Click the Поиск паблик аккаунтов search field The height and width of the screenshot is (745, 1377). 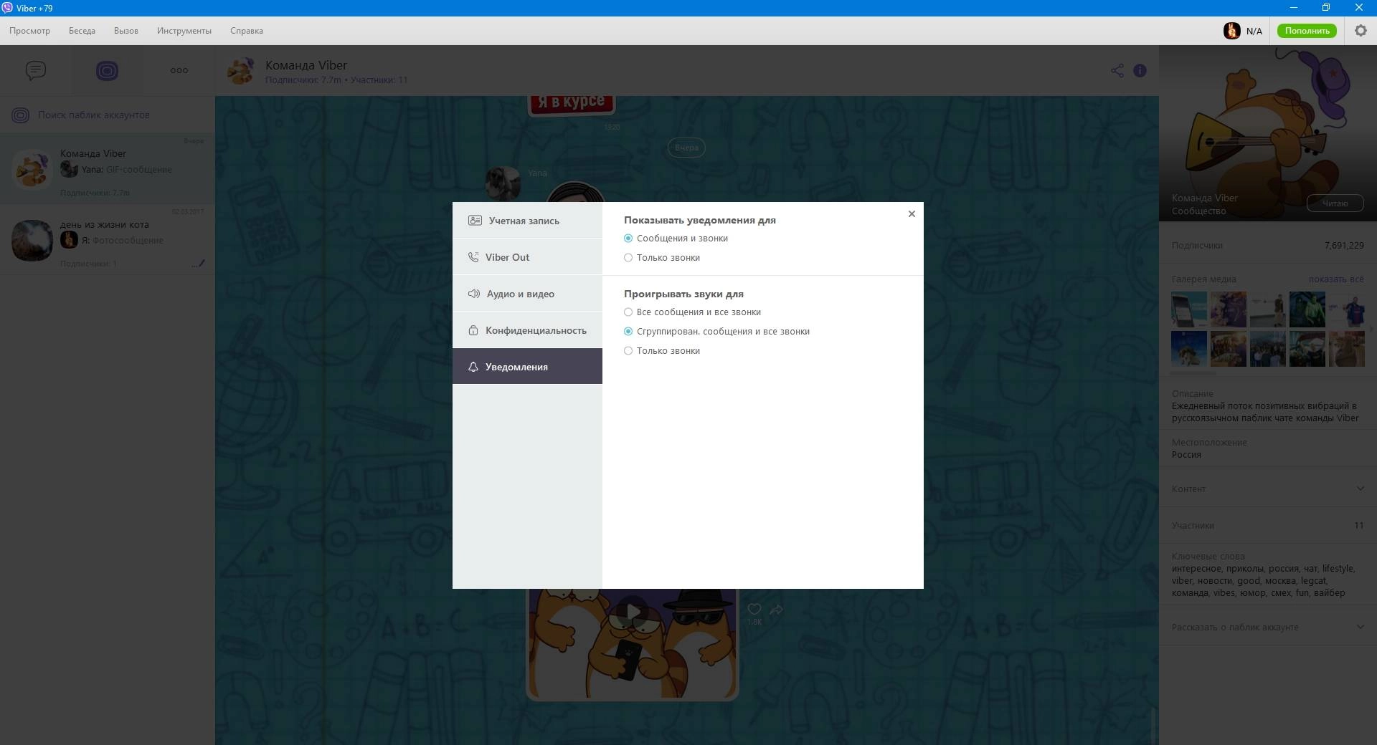pos(108,115)
